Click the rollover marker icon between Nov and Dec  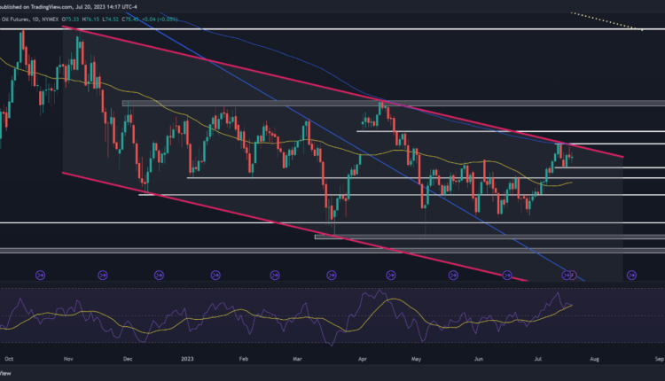click(x=102, y=275)
